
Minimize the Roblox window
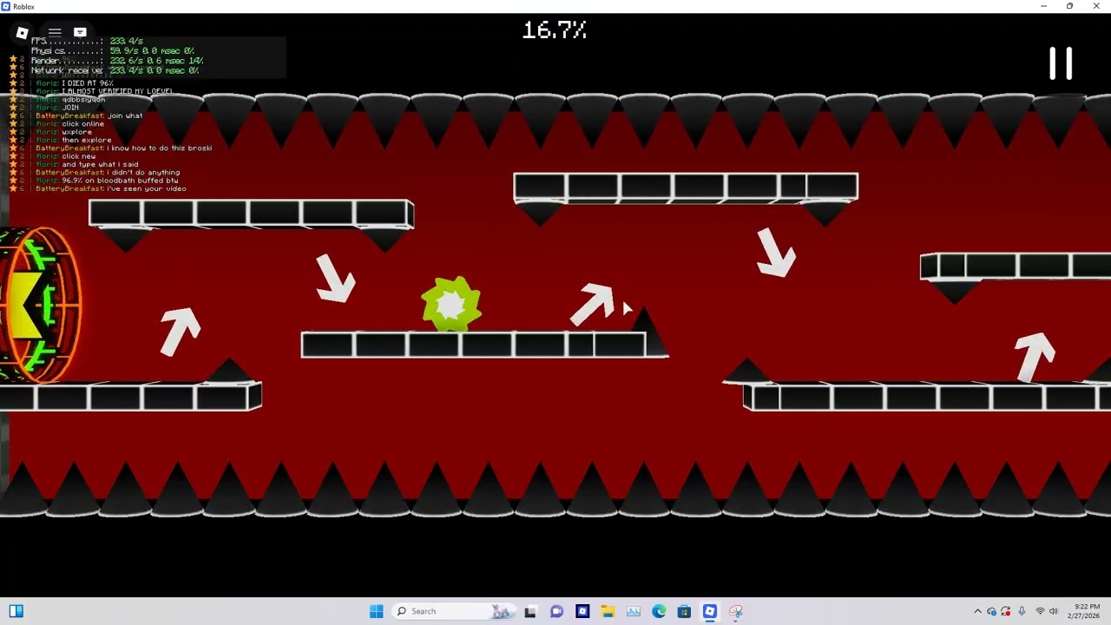(1043, 6)
